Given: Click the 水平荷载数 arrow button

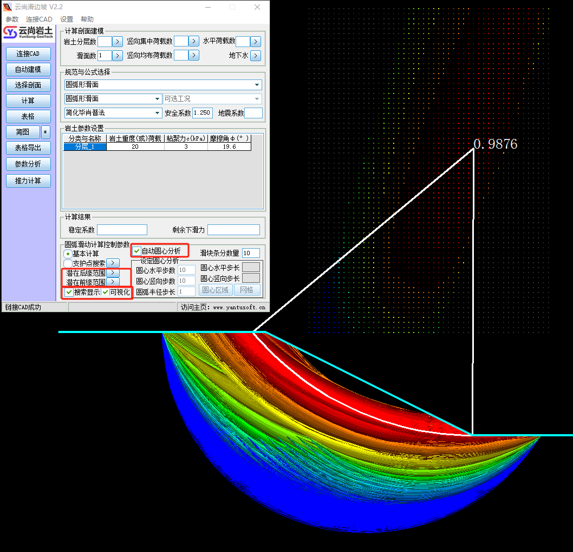Looking at the screenshot, I should 256,42.
